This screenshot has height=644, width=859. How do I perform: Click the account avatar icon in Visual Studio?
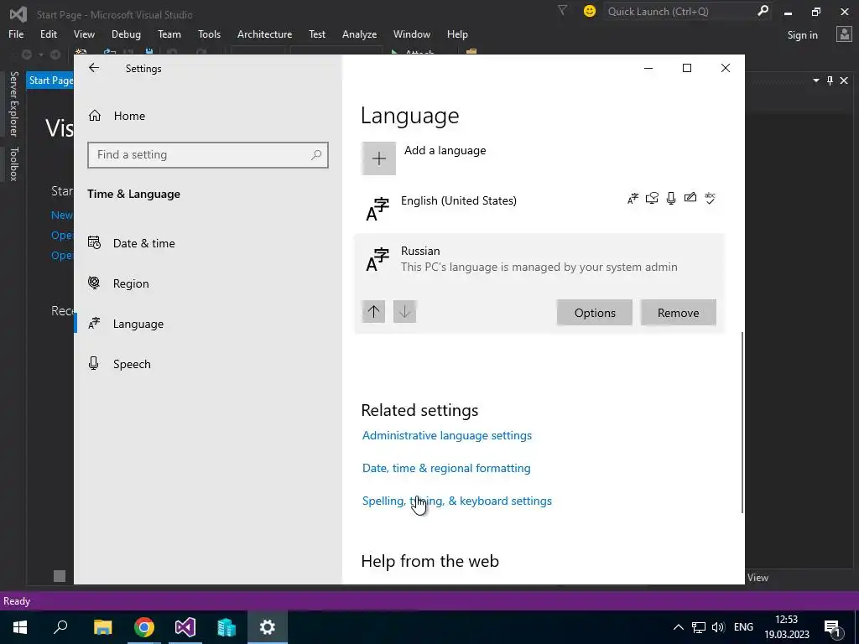(x=844, y=34)
